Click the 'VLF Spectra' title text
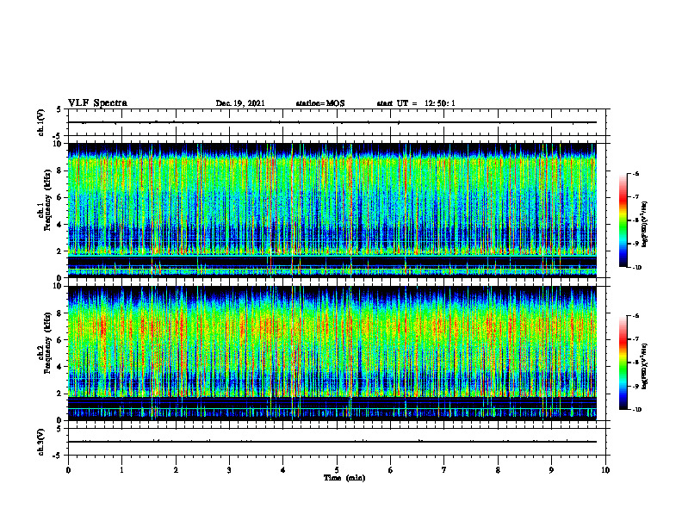The image size is (682, 527). (x=97, y=103)
